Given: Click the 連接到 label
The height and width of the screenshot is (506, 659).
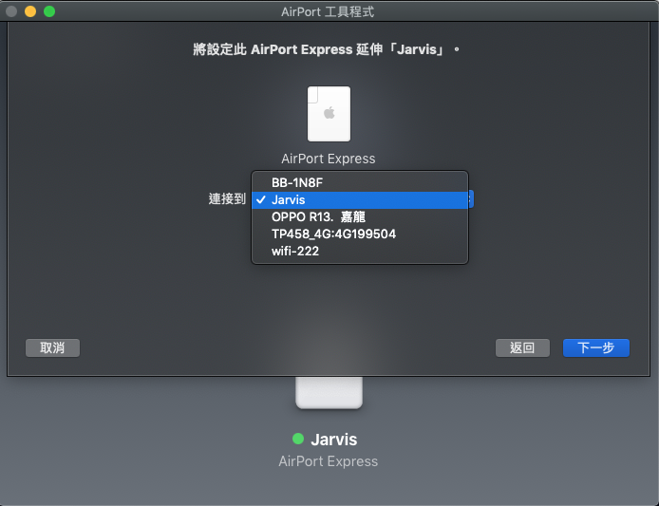Looking at the screenshot, I should [227, 198].
